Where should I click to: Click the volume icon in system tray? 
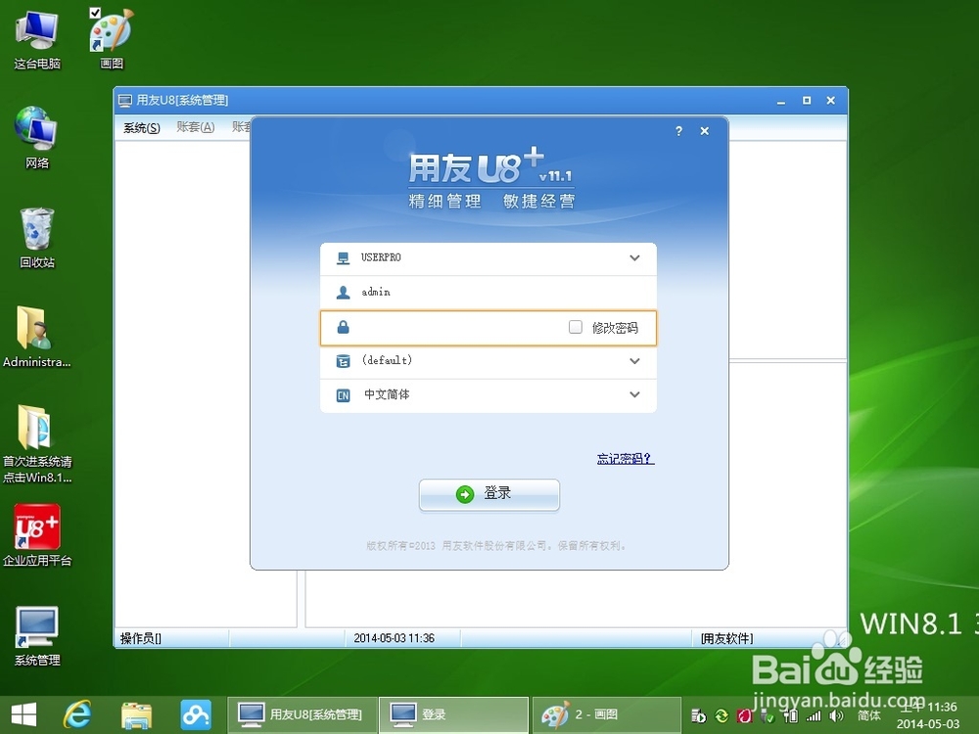[836, 716]
